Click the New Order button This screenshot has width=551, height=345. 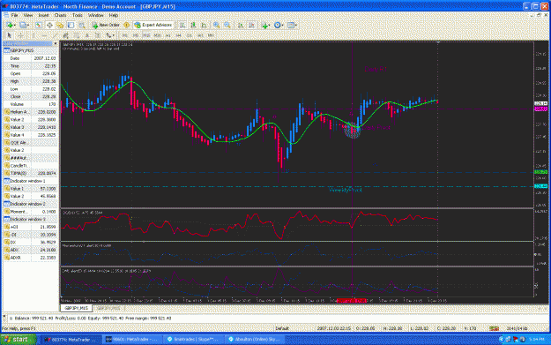[x=106, y=25]
